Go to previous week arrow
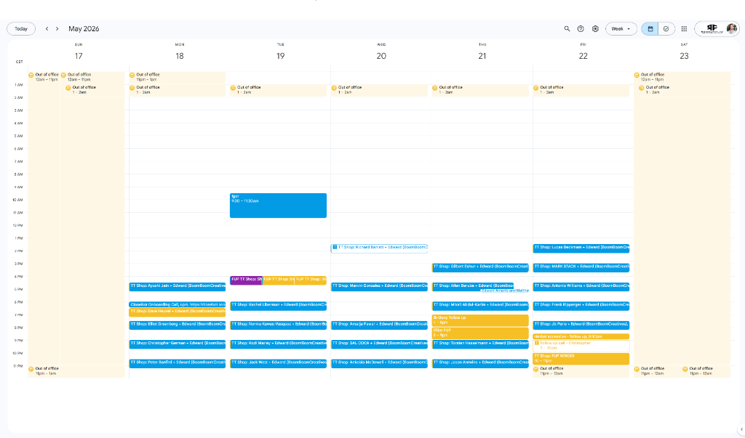The width and height of the screenshot is (745, 438). [x=47, y=29]
